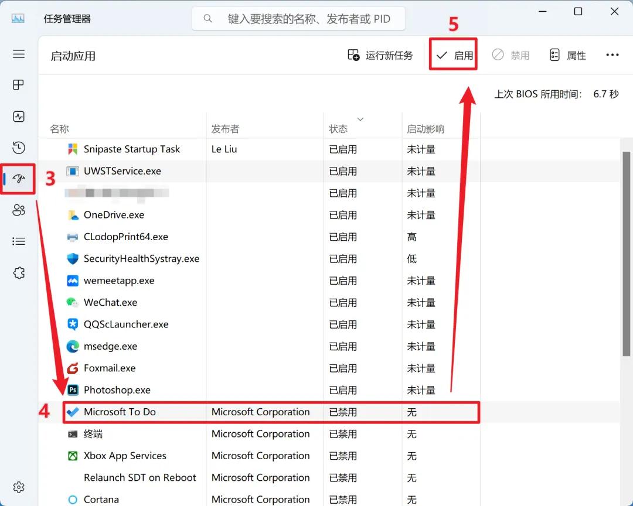Click the 已禁用 status of Microsoft To Do
This screenshot has width=633, height=506.
(343, 412)
